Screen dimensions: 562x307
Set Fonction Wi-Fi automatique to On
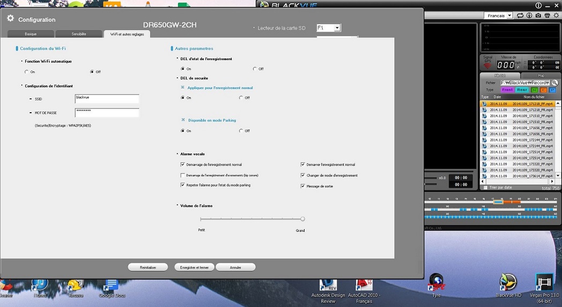click(x=26, y=72)
